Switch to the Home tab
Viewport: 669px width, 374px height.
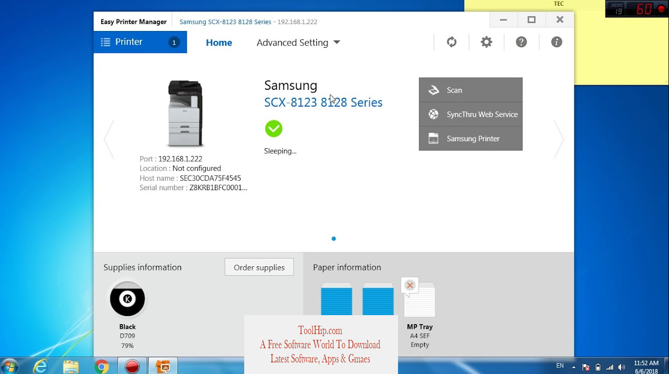pos(219,43)
